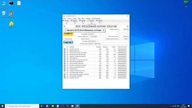Click the Атрибут column header
The width and height of the screenshot is (192, 108).
[72, 47]
